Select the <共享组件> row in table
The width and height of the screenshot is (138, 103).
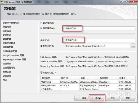(x=88, y=89)
